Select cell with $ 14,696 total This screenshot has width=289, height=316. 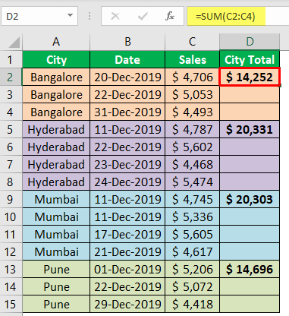tap(250, 270)
